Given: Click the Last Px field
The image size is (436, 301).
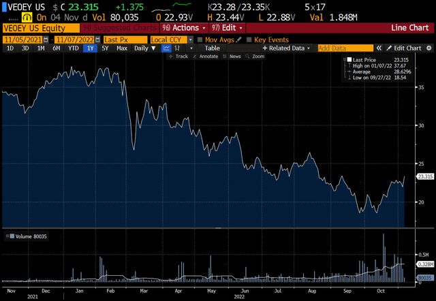Looking at the screenshot, I should (x=125, y=39).
